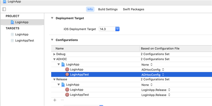Collapse the Release configuration group
The height and width of the screenshot is (106, 212).
pyautogui.click(x=54, y=79)
